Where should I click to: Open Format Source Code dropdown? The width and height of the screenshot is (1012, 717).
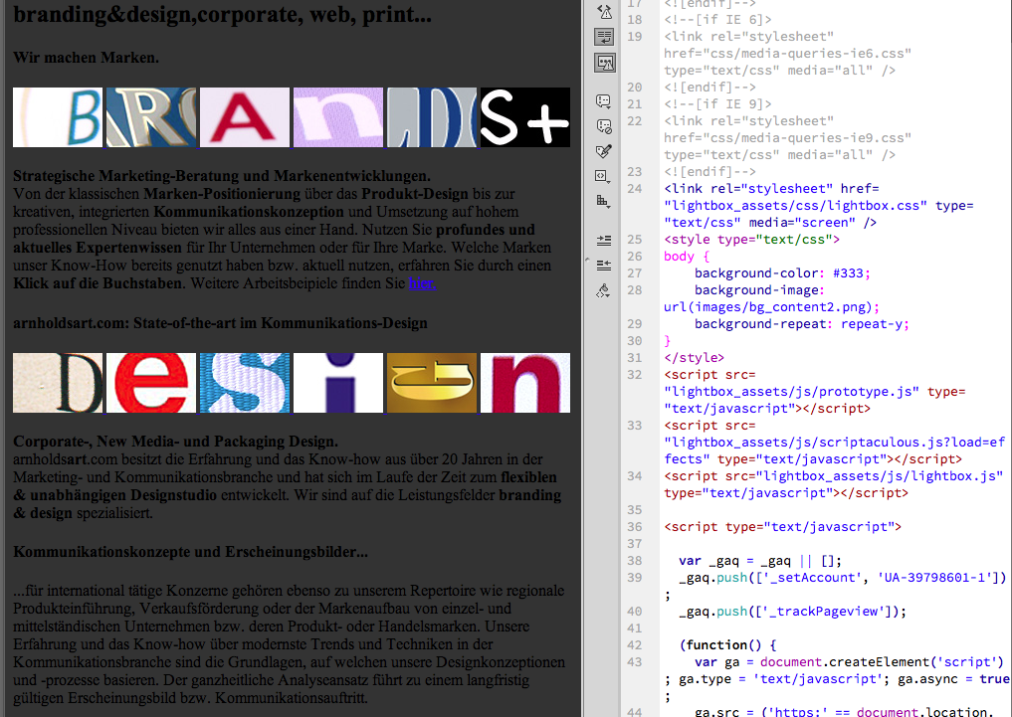(x=603, y=290)
